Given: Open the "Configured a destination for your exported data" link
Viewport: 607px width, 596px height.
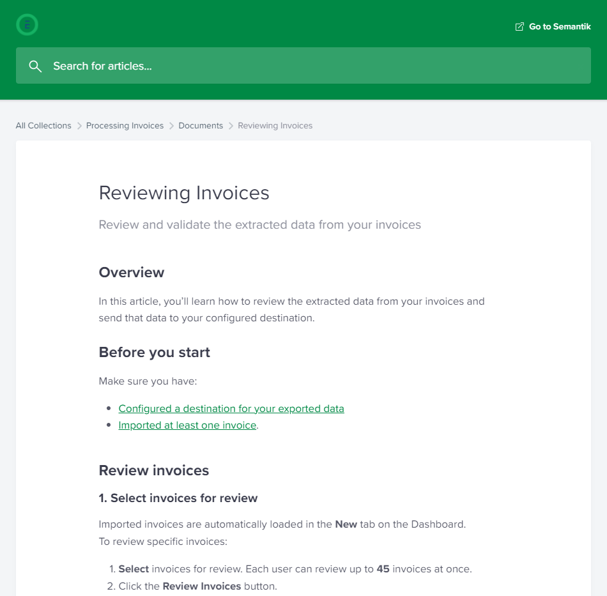Looking at the screenshot, I should coord(231,408).
